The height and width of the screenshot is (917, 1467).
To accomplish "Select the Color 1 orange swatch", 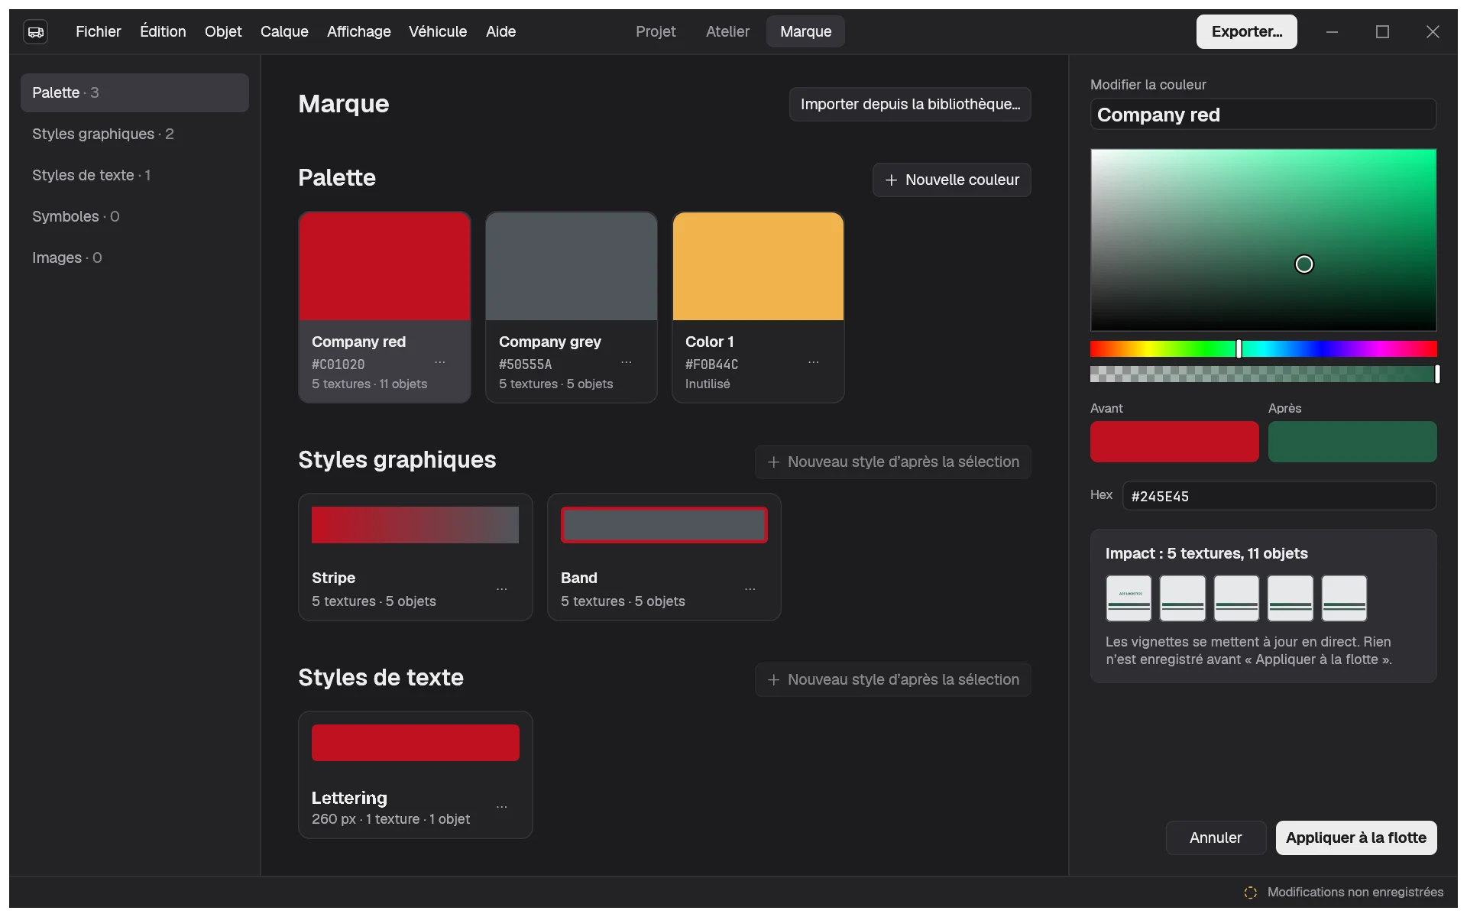I will pos(758,266).
